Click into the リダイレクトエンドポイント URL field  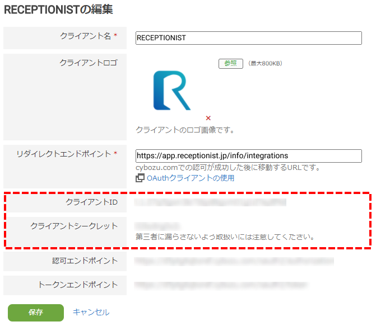coord(248,156)
